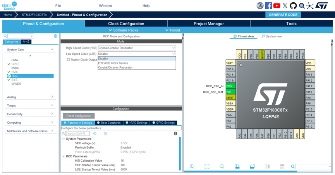This screenshot has width=335, height=175.
Task: Open the User Constants tab
Action: (x=109, y=123)
